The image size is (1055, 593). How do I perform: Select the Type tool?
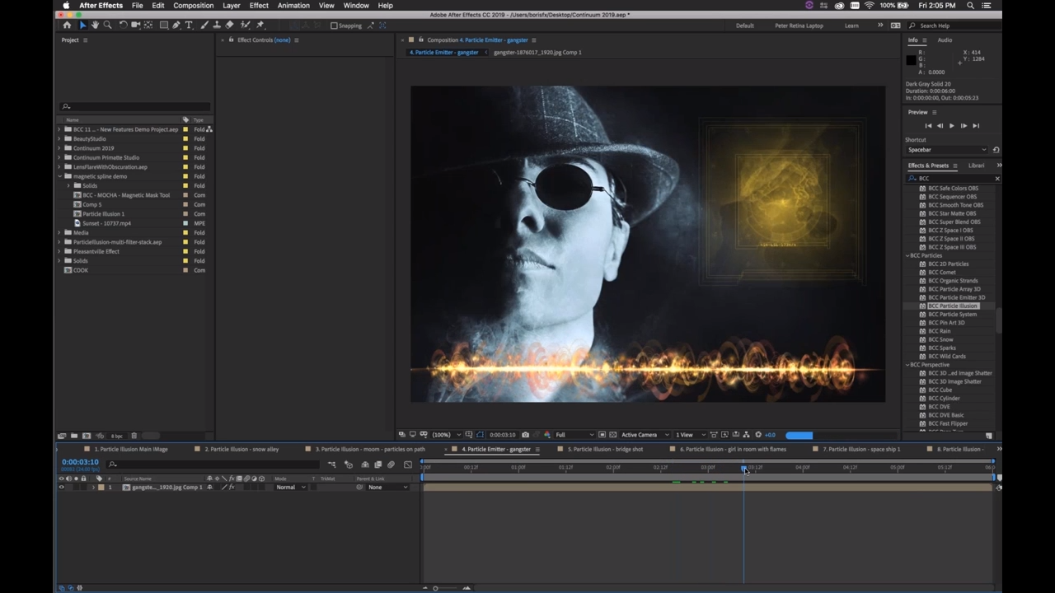[x=188, y=26]
